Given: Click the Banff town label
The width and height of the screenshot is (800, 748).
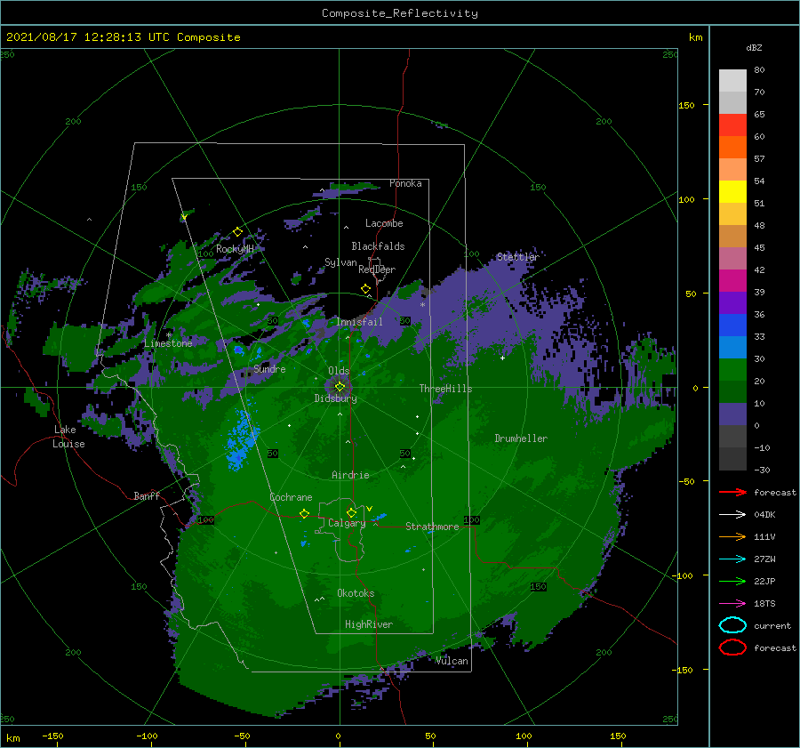Looking at the screenshot, I should click(147, 495).
